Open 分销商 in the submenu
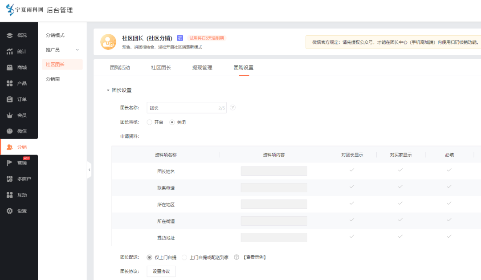481x280 pixels. click(x=53, y=79)
